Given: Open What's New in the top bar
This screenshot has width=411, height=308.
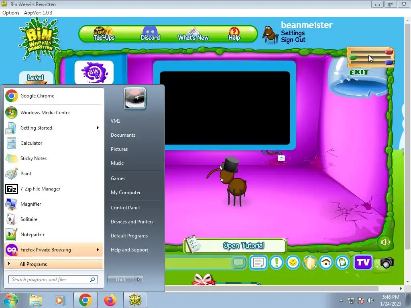Looking at the screenshot, I should [x=193, y=34].
